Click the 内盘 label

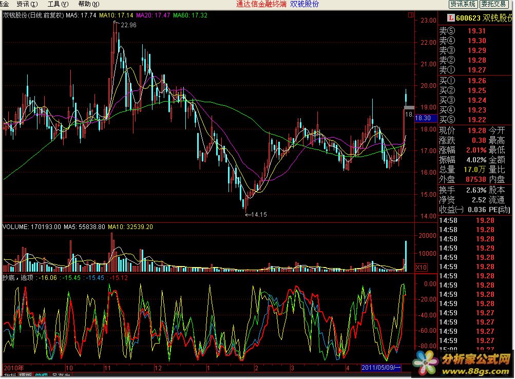pos(497,180)
